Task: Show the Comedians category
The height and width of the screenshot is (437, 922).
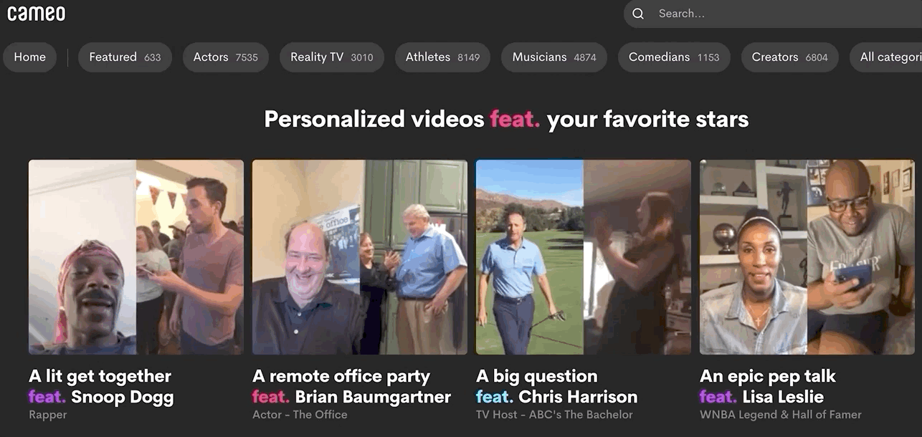Action: pos(674,57)
